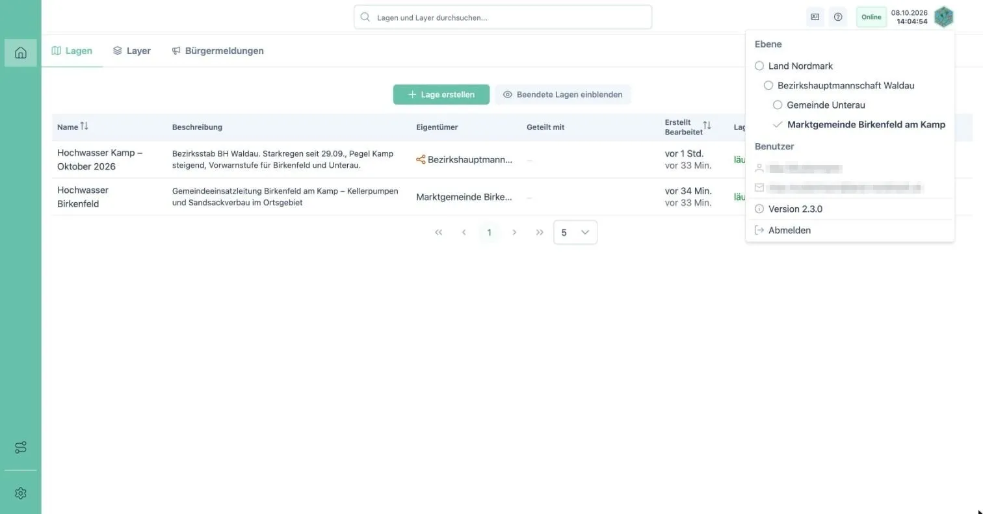Sort by Erstellt Bearbeitet column arrows

point(707,125)
